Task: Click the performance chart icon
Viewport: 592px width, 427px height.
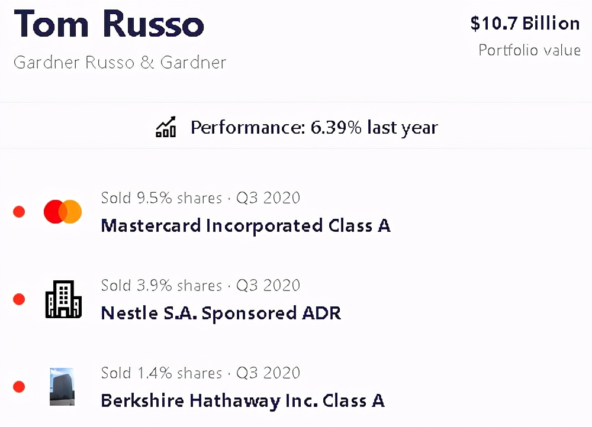Action: coord(166,127)
